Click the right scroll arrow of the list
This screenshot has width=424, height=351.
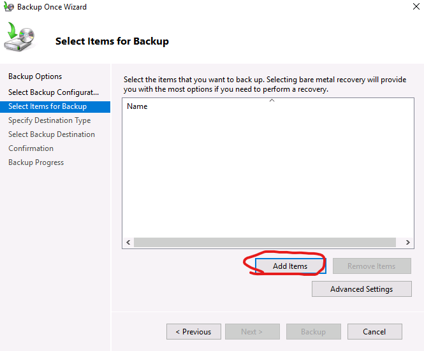[x=408, y=243]
